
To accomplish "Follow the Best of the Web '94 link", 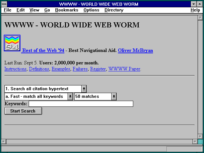I will point(43,50).
